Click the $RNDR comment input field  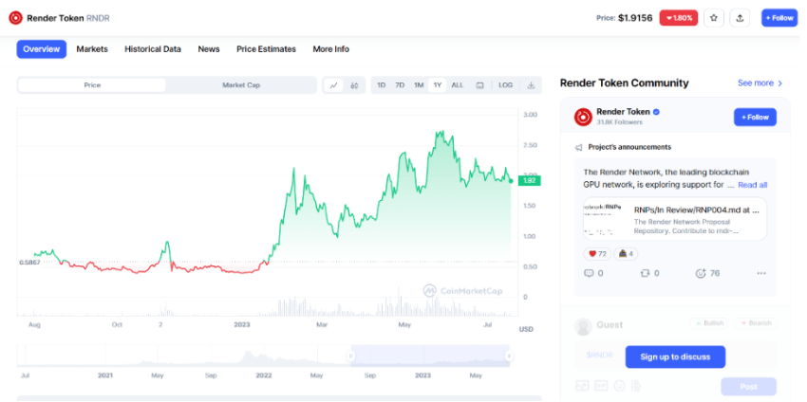pos(675,356)
